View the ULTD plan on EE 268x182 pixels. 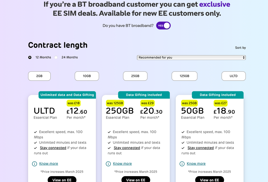tap(62, 179)
